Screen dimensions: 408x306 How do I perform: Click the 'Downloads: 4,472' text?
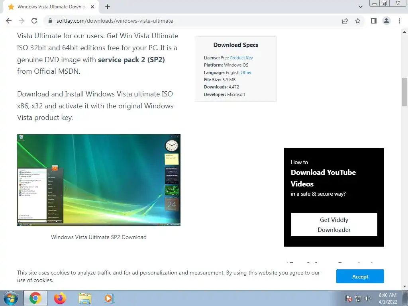[x=222, y=87]
